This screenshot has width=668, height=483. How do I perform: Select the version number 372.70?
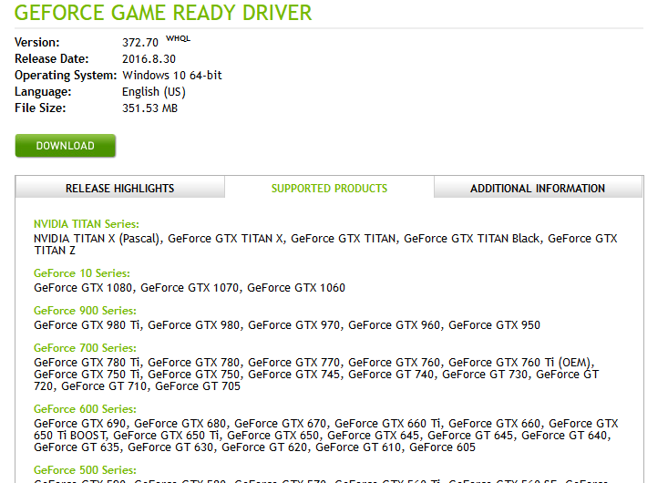pos(140,43)
